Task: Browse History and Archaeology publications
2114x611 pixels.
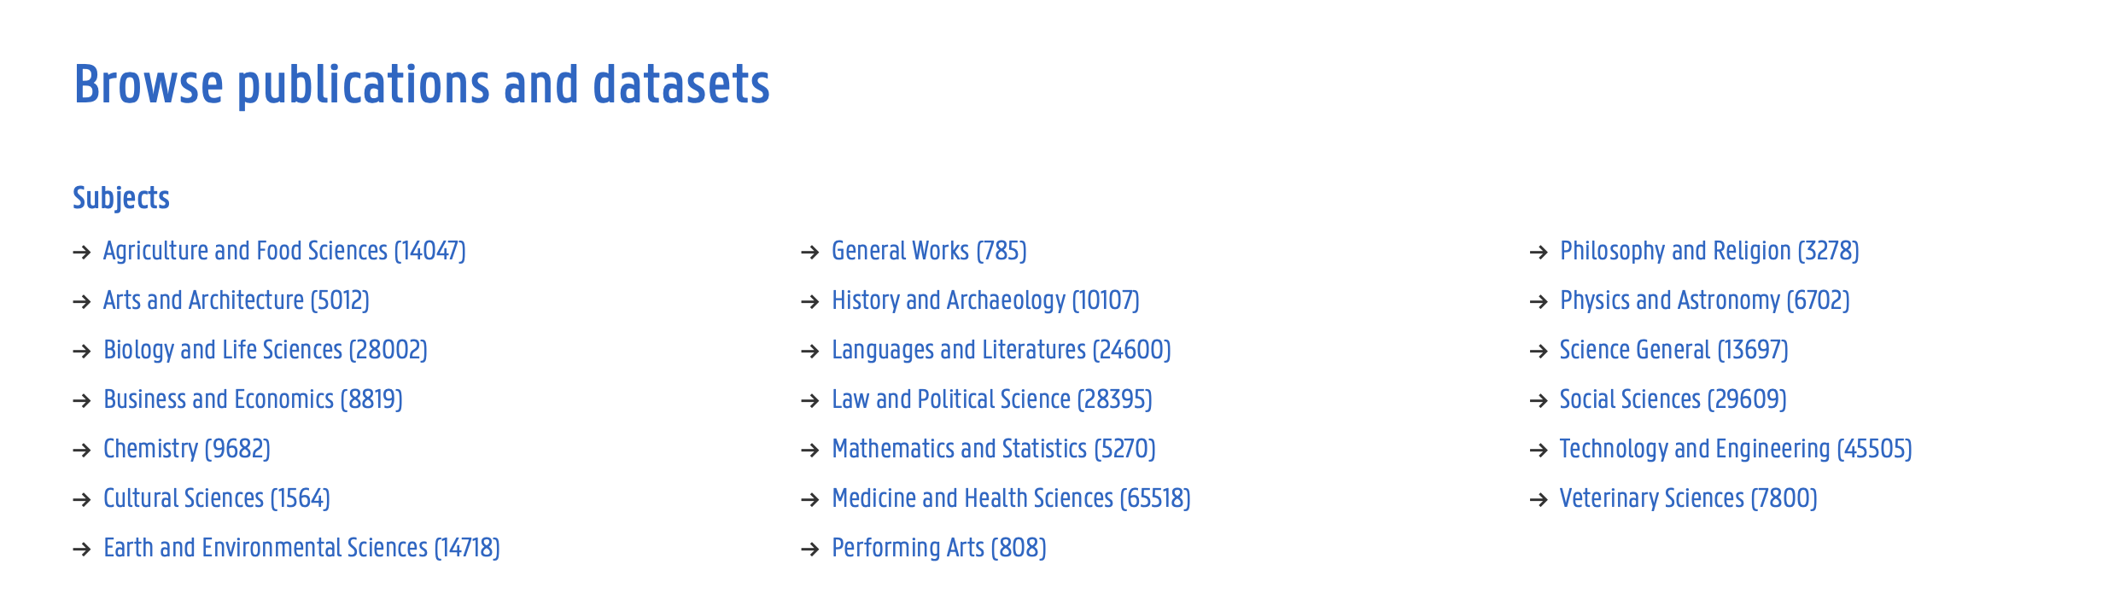Action: click(986, 301)
